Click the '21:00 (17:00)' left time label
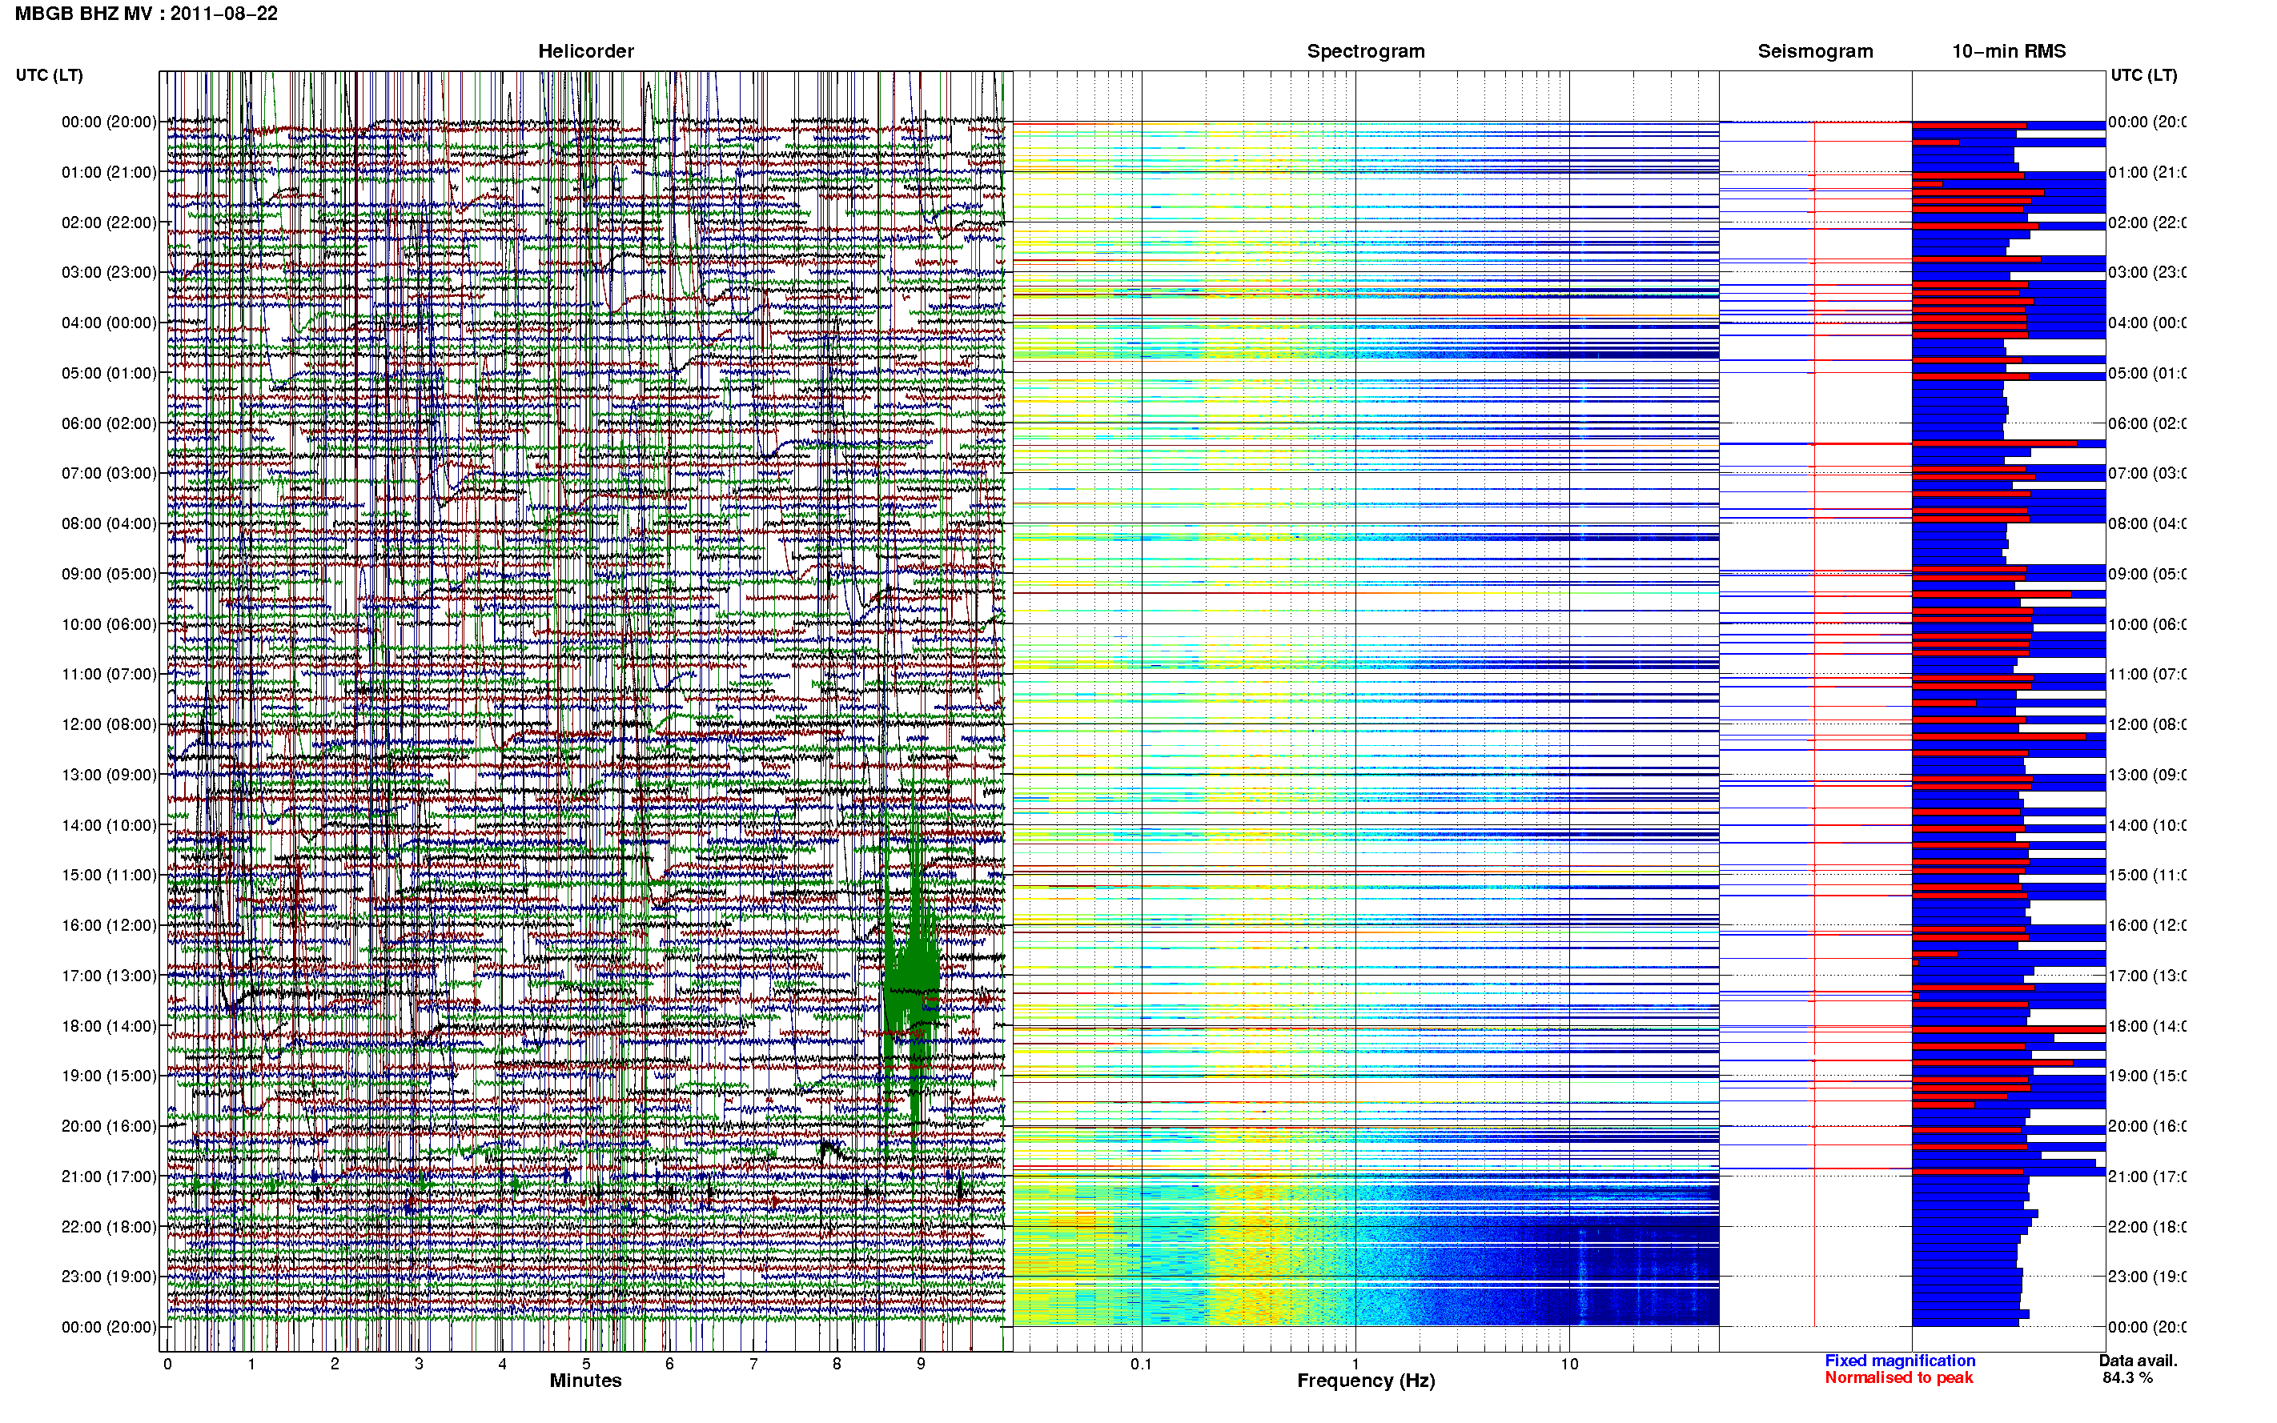 [109, 1176]
